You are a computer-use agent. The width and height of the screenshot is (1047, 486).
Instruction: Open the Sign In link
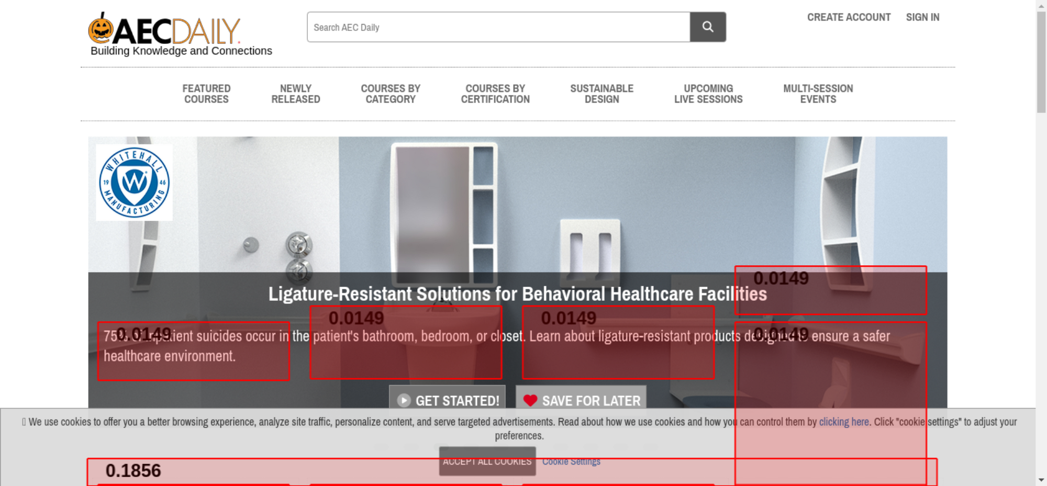[922, 17]
